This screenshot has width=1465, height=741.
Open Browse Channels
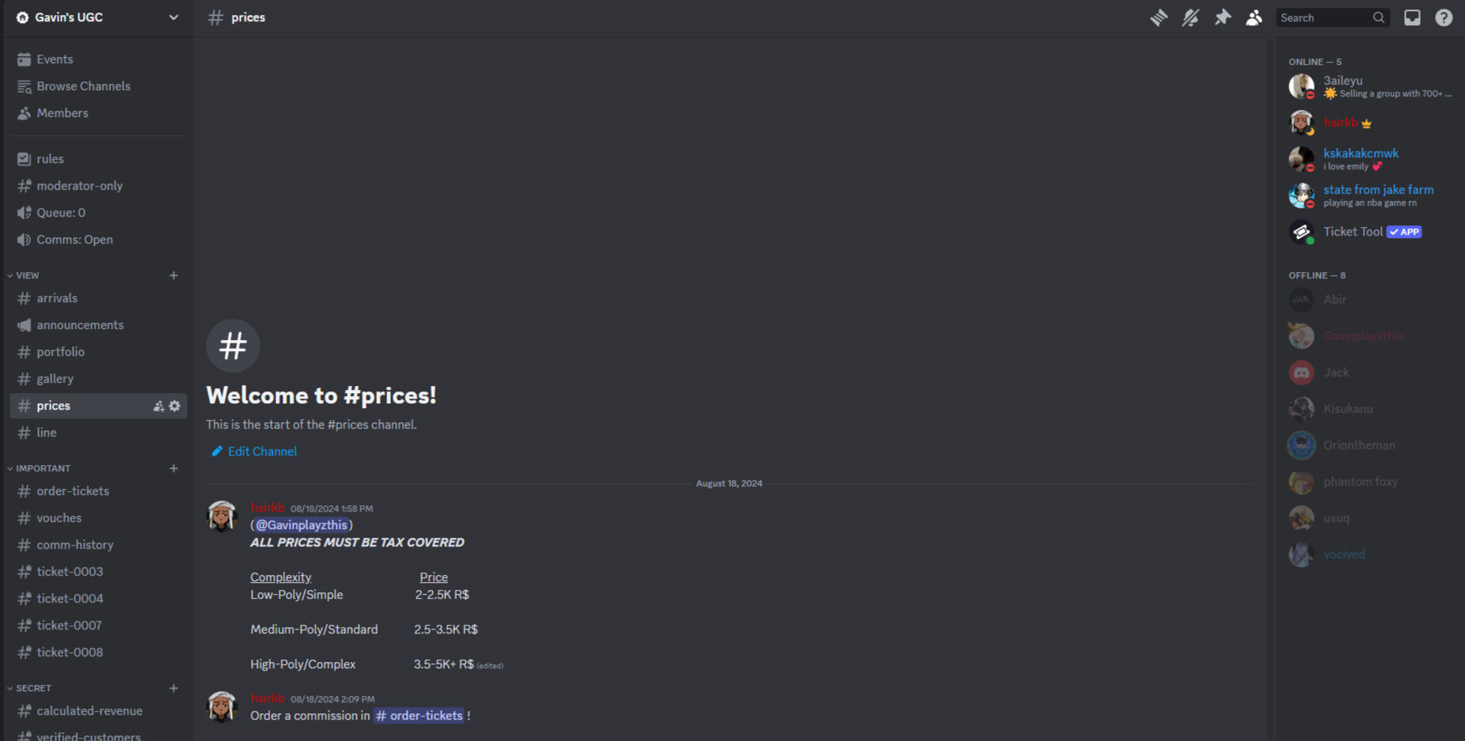tap(98, 86)
